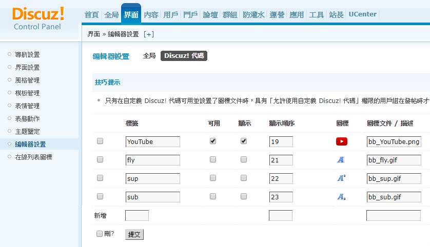The image size is (430, 247).
Task: Open the 首頁 top menu
Action: [x=91, y=14]
